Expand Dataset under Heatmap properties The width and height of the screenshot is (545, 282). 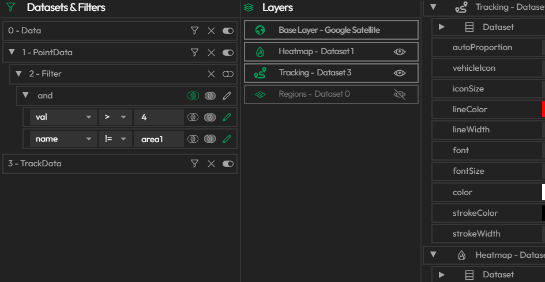coord(441,275)
